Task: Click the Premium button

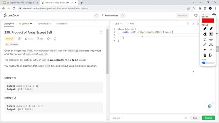Action: click(182, 15)
